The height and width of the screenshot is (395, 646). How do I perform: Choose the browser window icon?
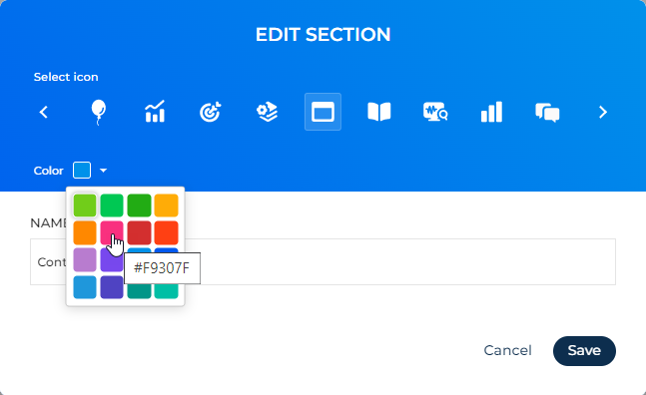tap(323, 112)
